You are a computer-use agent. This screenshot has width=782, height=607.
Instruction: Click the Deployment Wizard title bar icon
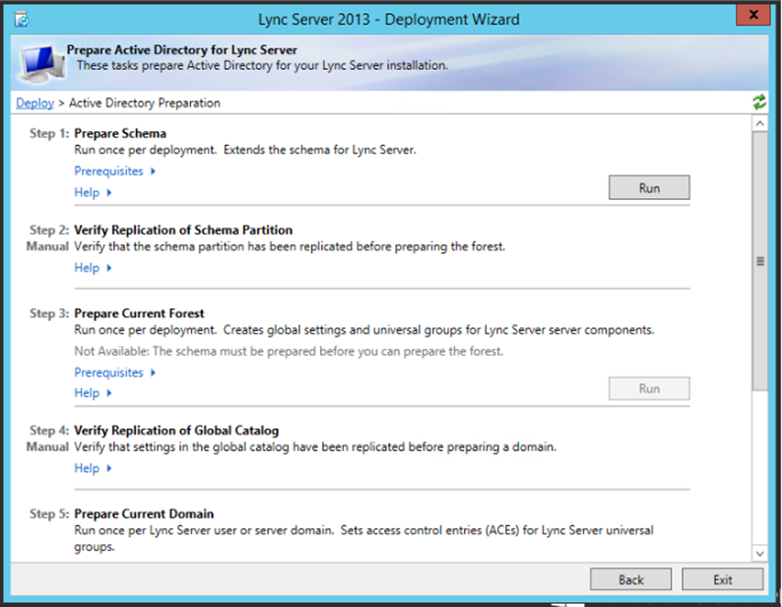pyautogui.click(x=22, y=20)
